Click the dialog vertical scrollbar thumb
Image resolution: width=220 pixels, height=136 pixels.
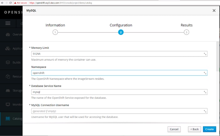[218, 56]
